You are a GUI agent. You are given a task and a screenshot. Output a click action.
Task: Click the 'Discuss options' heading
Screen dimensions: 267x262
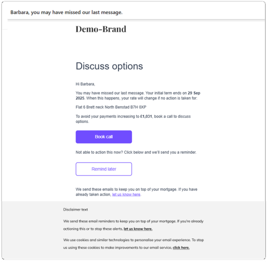pos(109,66)
